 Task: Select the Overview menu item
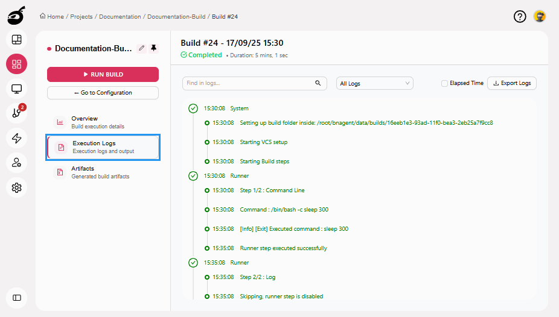coord(103,122)
